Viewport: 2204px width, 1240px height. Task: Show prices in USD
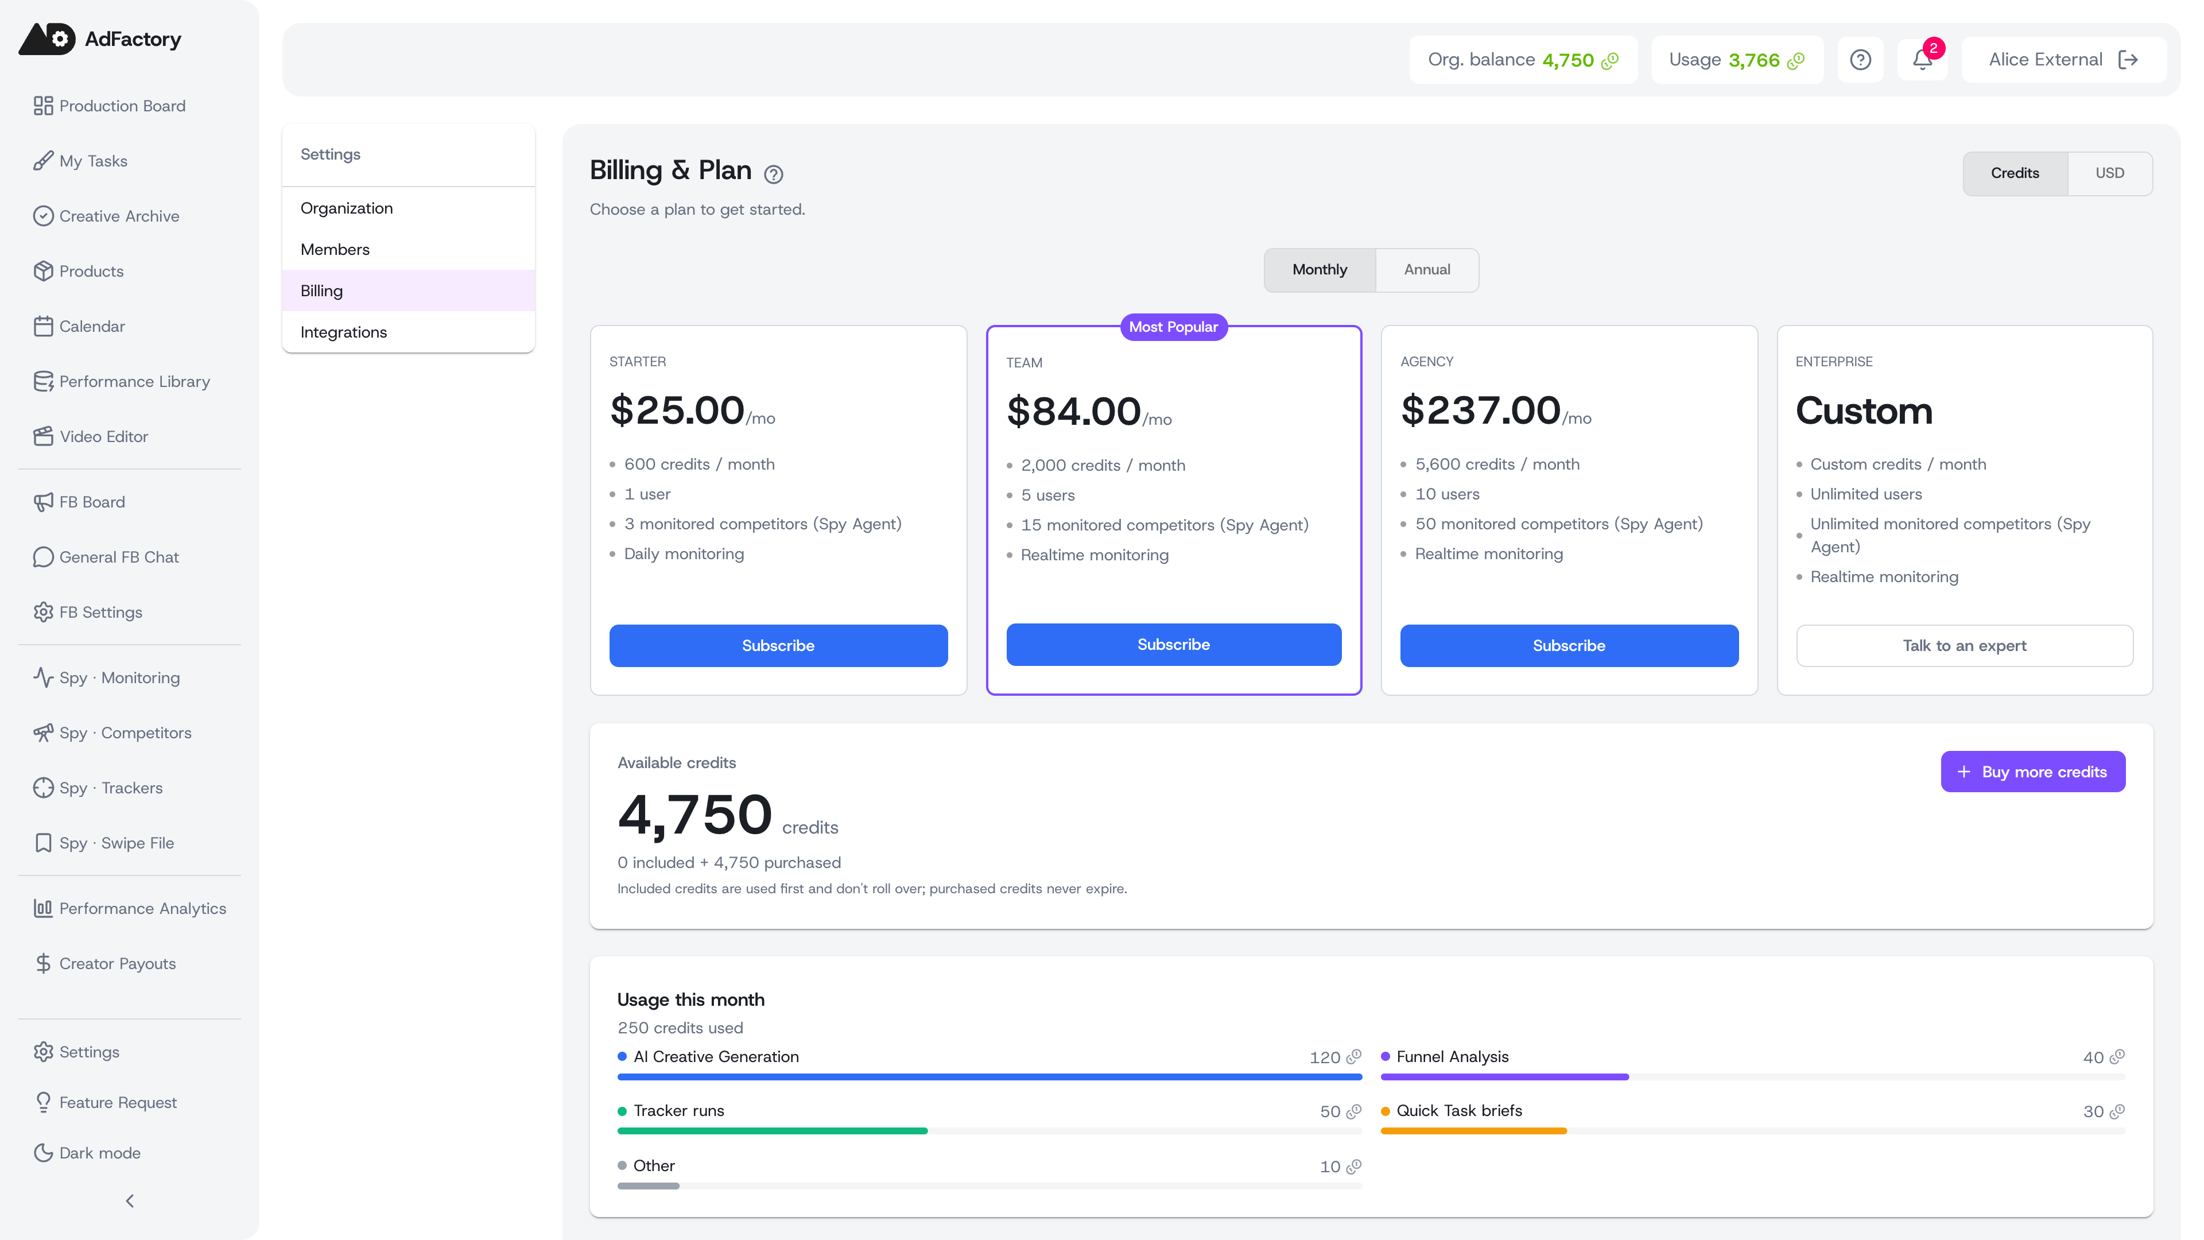2109,173
